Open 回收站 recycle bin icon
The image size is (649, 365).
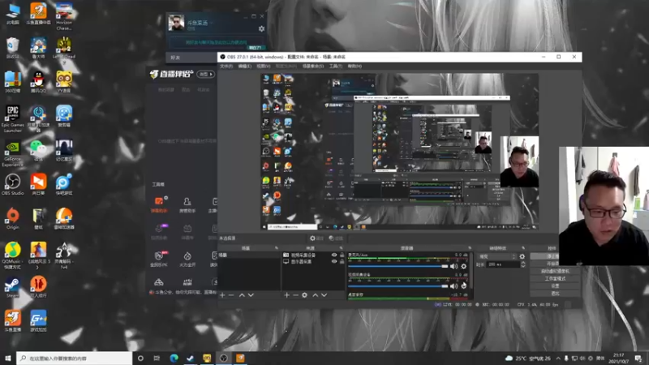(12, 48)
